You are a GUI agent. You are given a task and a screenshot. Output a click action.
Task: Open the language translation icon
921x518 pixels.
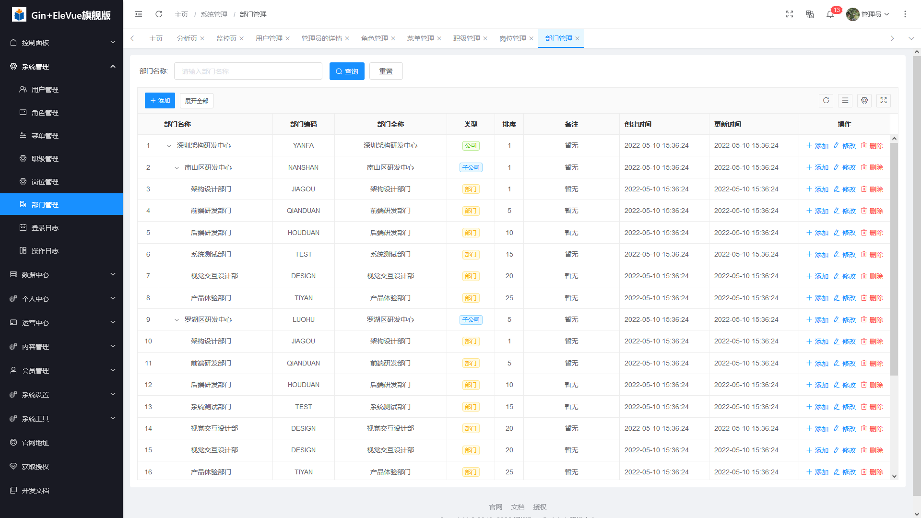coord(810,14)
